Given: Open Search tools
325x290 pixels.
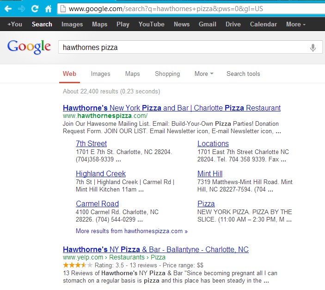Looking at the screenshot, I should (243, 74).
